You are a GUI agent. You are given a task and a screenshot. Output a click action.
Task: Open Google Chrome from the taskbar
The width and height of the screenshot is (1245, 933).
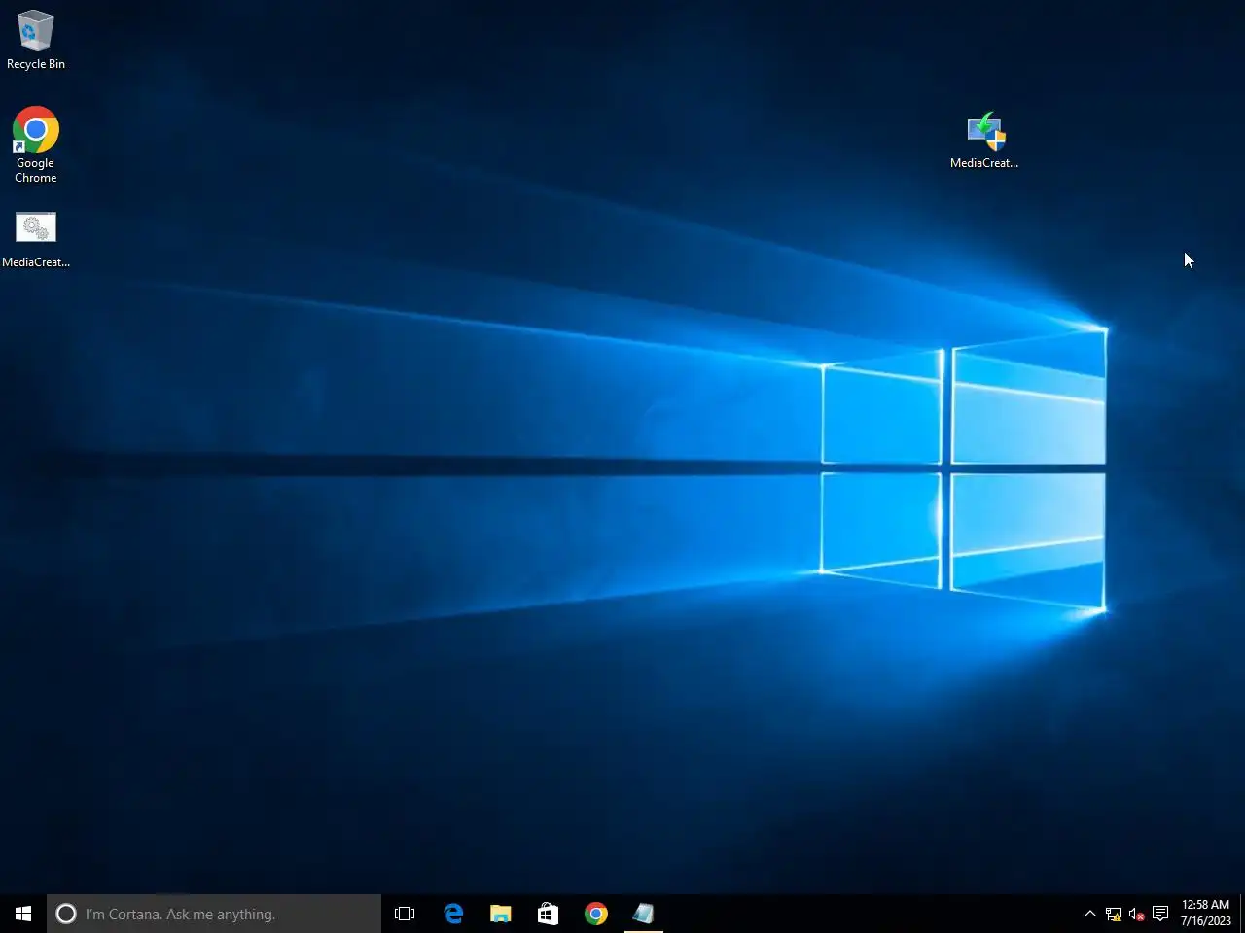tap(596, 914)
